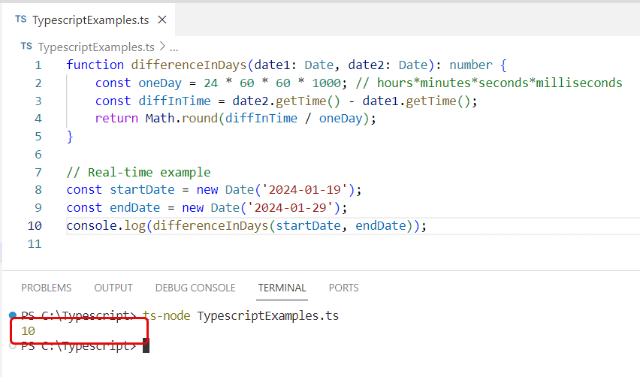Image resolution: width=640 pixels, height=377 pixels.
Task: Click line number 11 in the gutter
Action: click(35, 243)
